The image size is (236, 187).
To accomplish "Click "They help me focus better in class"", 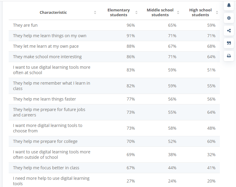I will click(46, 168).
